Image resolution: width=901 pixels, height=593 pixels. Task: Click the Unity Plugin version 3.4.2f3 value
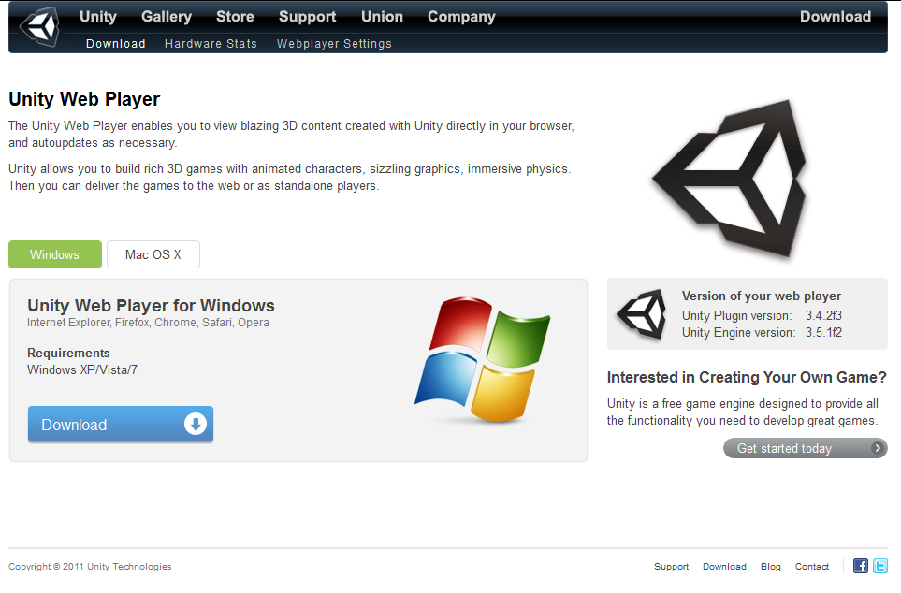pos(823,315)
